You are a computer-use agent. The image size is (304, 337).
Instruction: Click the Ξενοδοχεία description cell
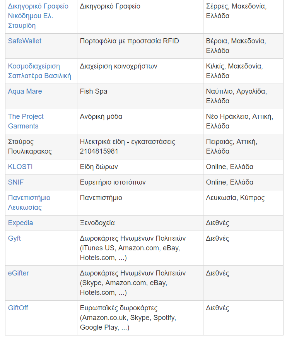click(x=97, y=223)
